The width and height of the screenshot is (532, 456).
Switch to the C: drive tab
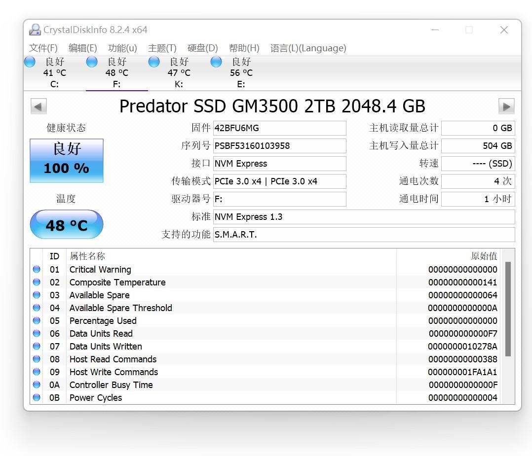[55, 73]
